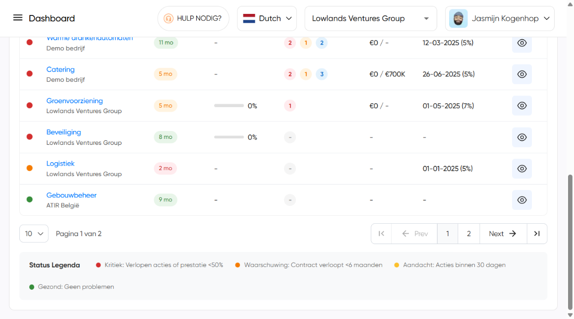
Task: Go to page 2
Action: 468,234
